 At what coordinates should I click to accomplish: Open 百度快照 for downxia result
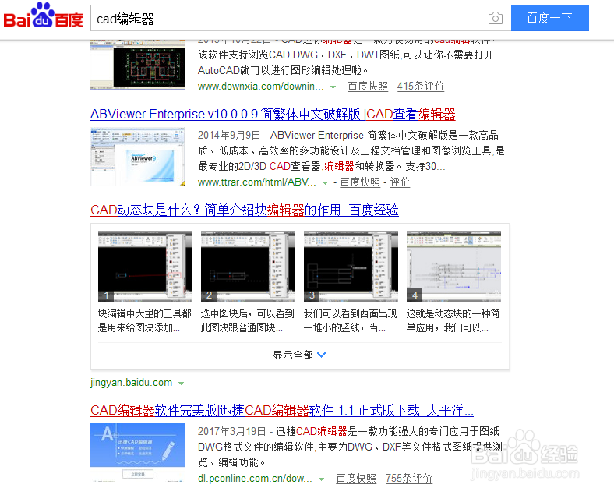(368, 87)
